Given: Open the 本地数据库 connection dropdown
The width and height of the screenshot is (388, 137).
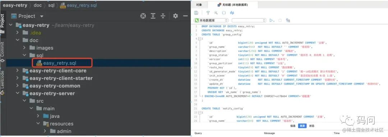Looking at the screenshot, I should [x=211, y=20].
